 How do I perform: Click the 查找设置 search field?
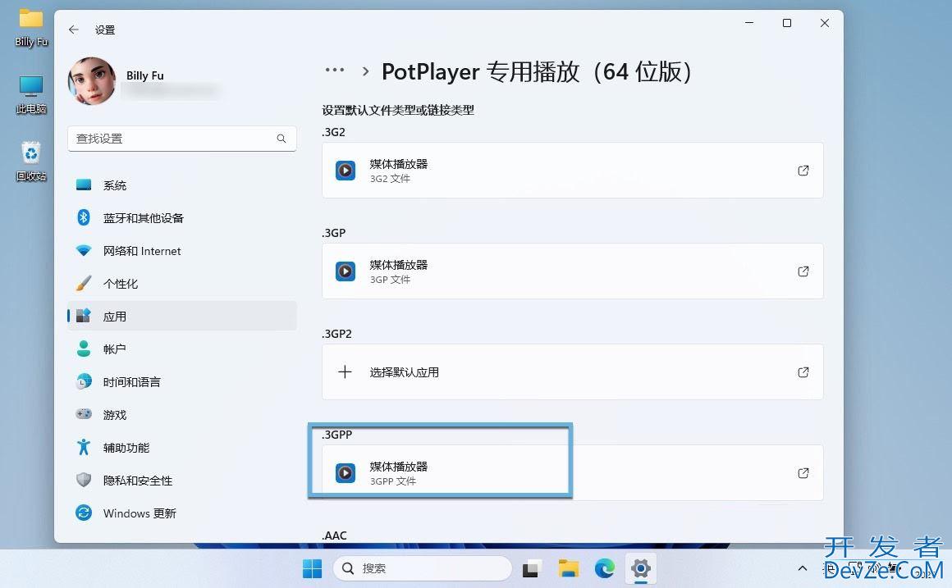tap(182, 139)
